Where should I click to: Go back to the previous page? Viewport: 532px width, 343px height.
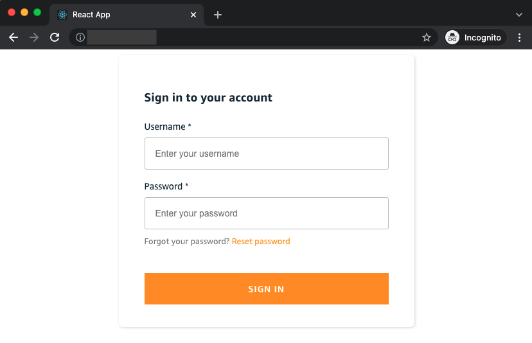[13, 38]
